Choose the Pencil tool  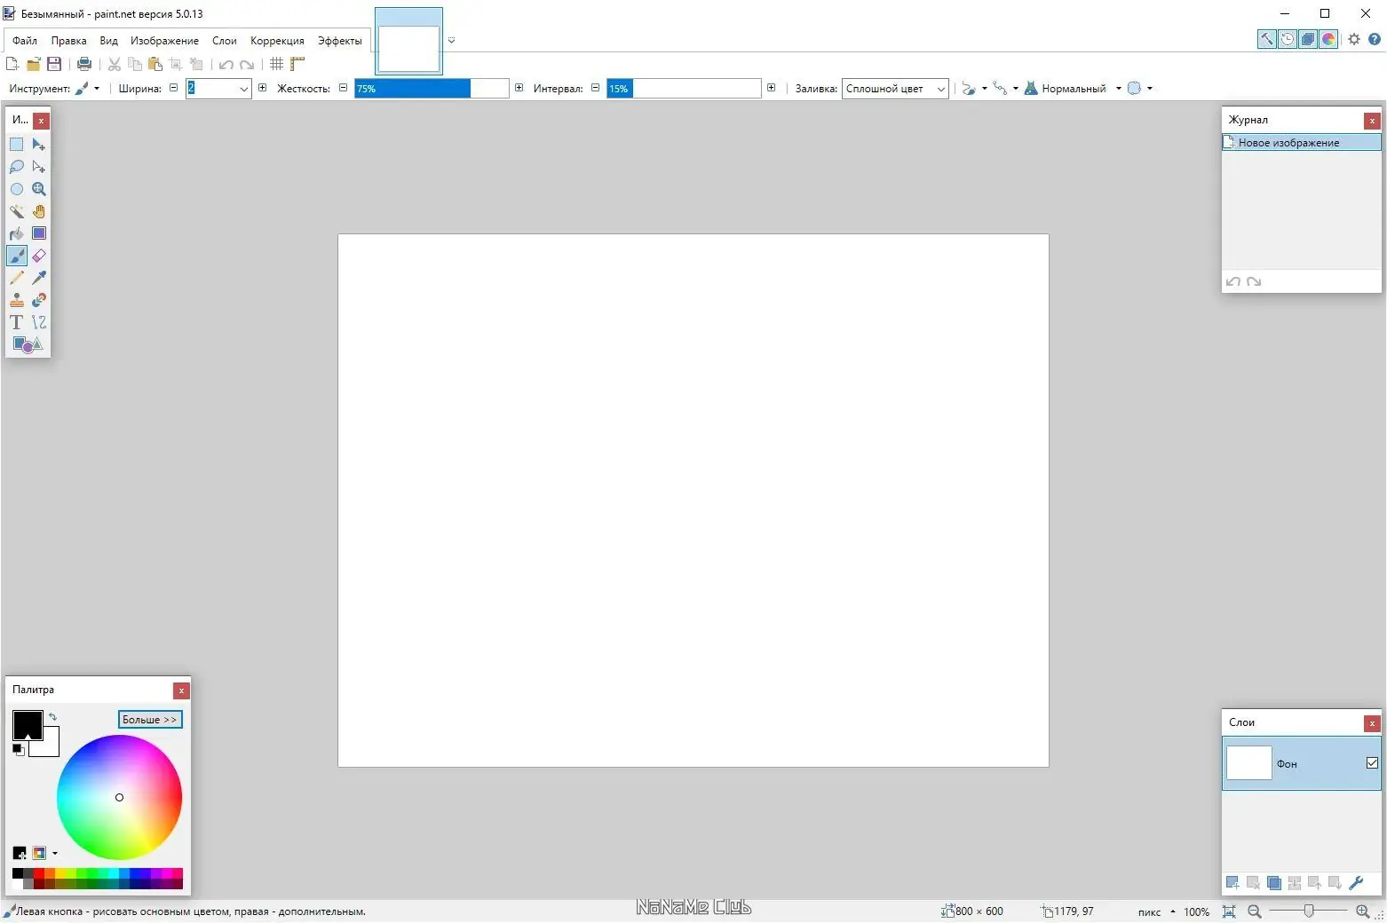[x=16, y=278]
